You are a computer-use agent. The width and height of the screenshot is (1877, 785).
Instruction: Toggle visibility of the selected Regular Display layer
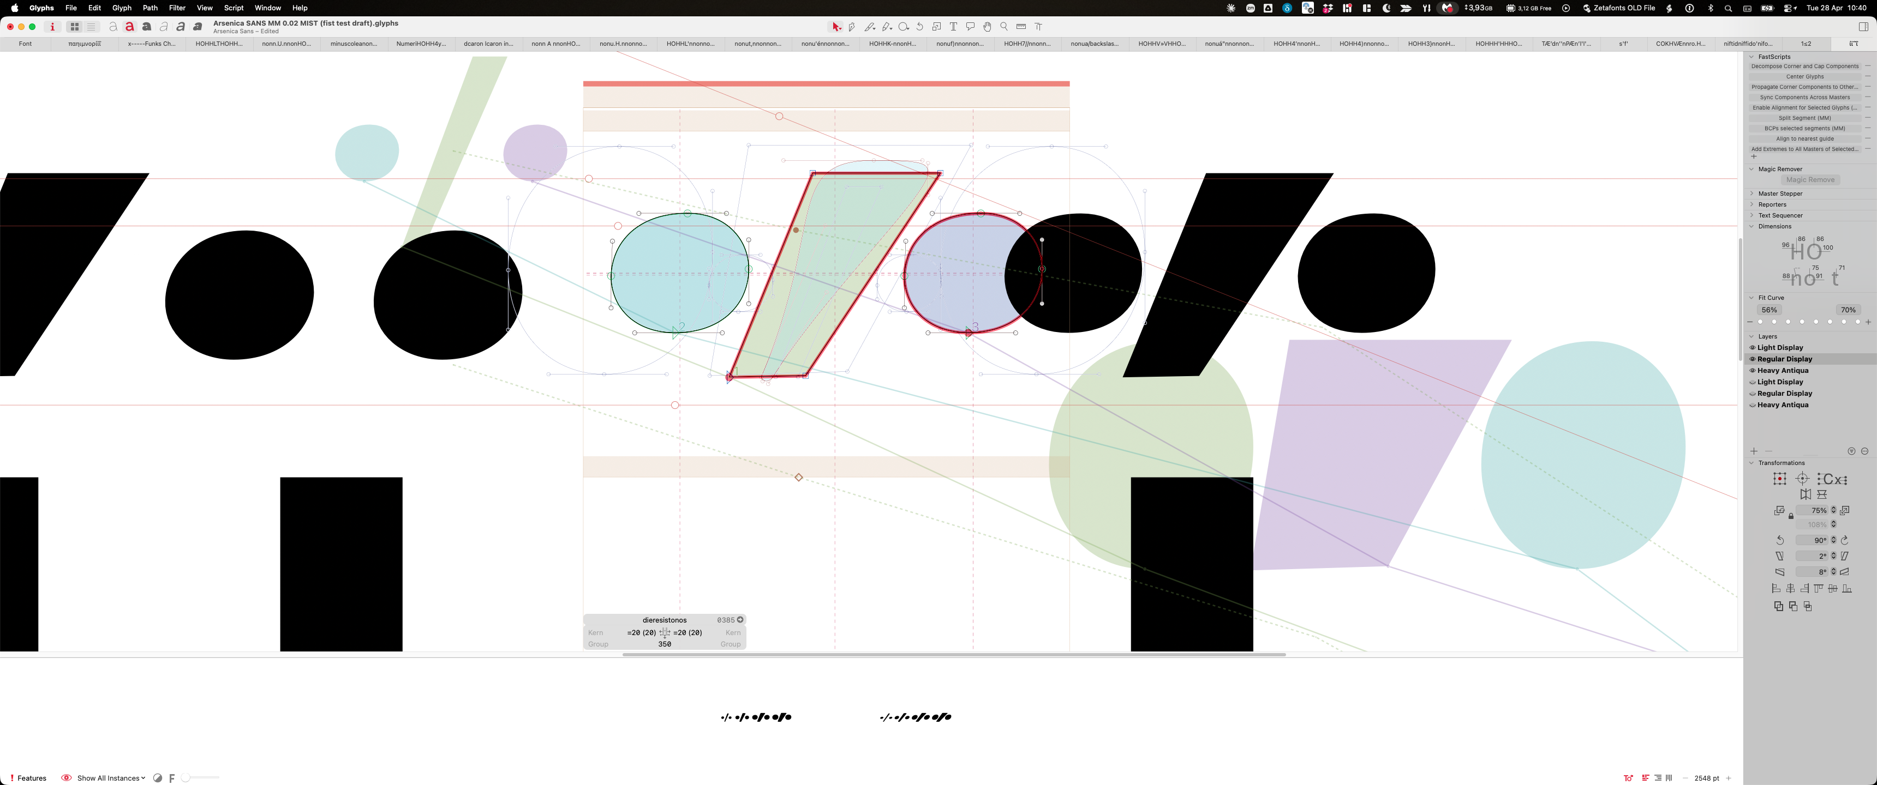1753,359
